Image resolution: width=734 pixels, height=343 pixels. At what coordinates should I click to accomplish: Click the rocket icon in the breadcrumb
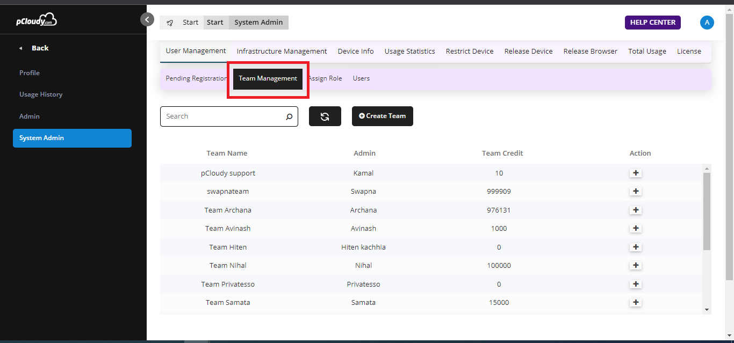[x=170, y=23]
